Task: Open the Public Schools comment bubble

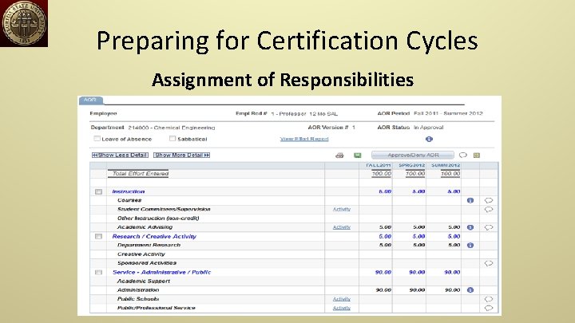Action: (489, 299)
